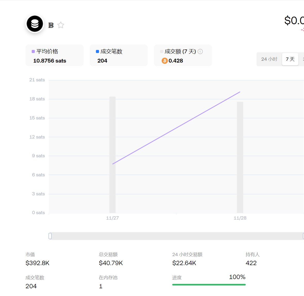Image resolution: width=304 pixels, height=296 pixels.
Task: Click the token name 𝔹 heading
Action: tap(51, 25)
